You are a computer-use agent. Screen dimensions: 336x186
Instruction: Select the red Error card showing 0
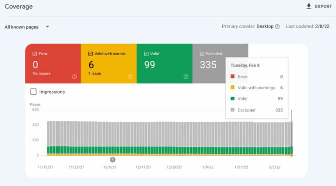(x=53, y=63)
